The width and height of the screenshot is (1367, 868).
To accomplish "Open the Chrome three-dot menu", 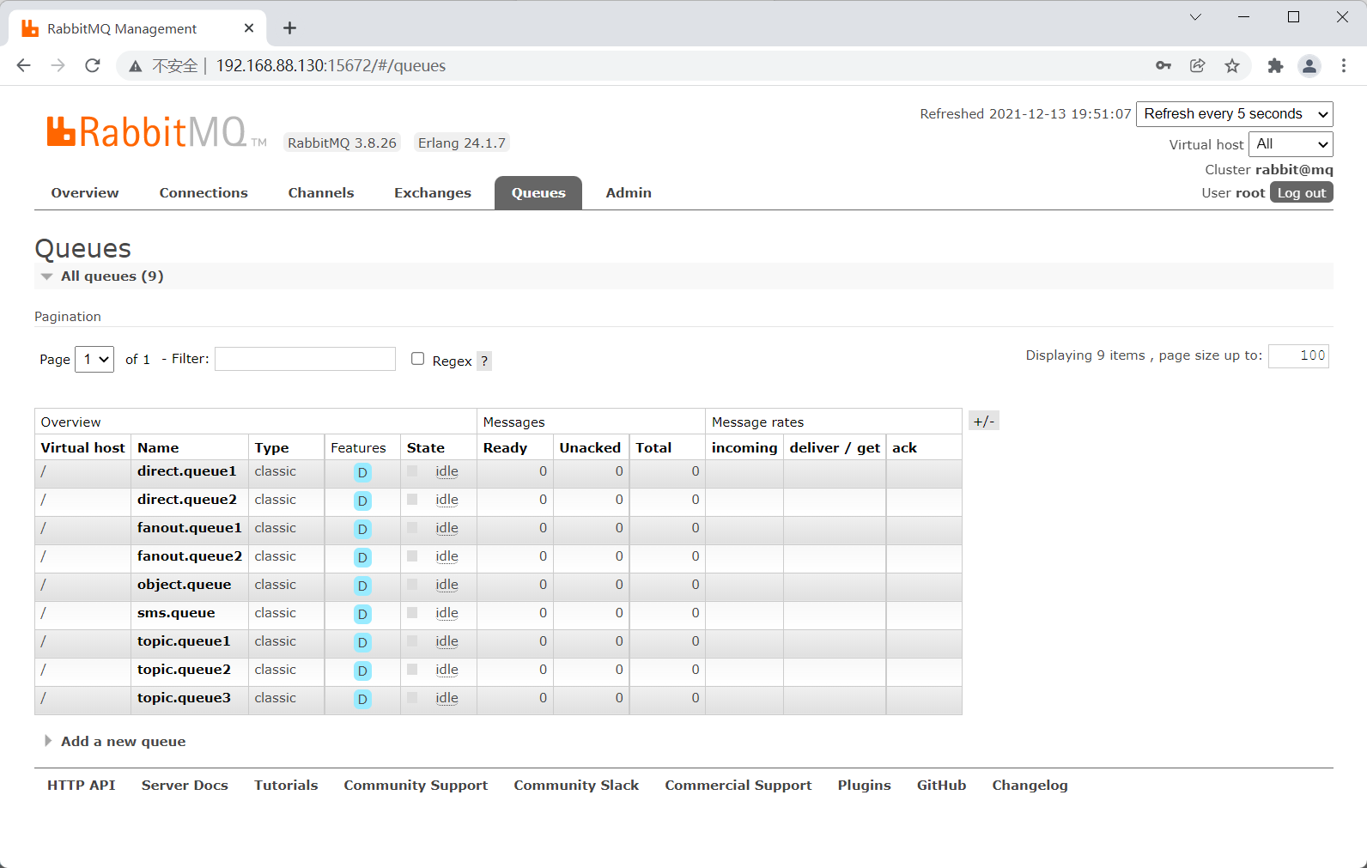I will [1344, 65].
